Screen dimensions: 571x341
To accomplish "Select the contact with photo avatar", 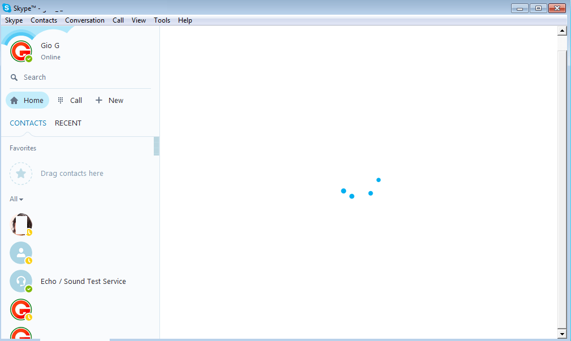I will 21,225.
